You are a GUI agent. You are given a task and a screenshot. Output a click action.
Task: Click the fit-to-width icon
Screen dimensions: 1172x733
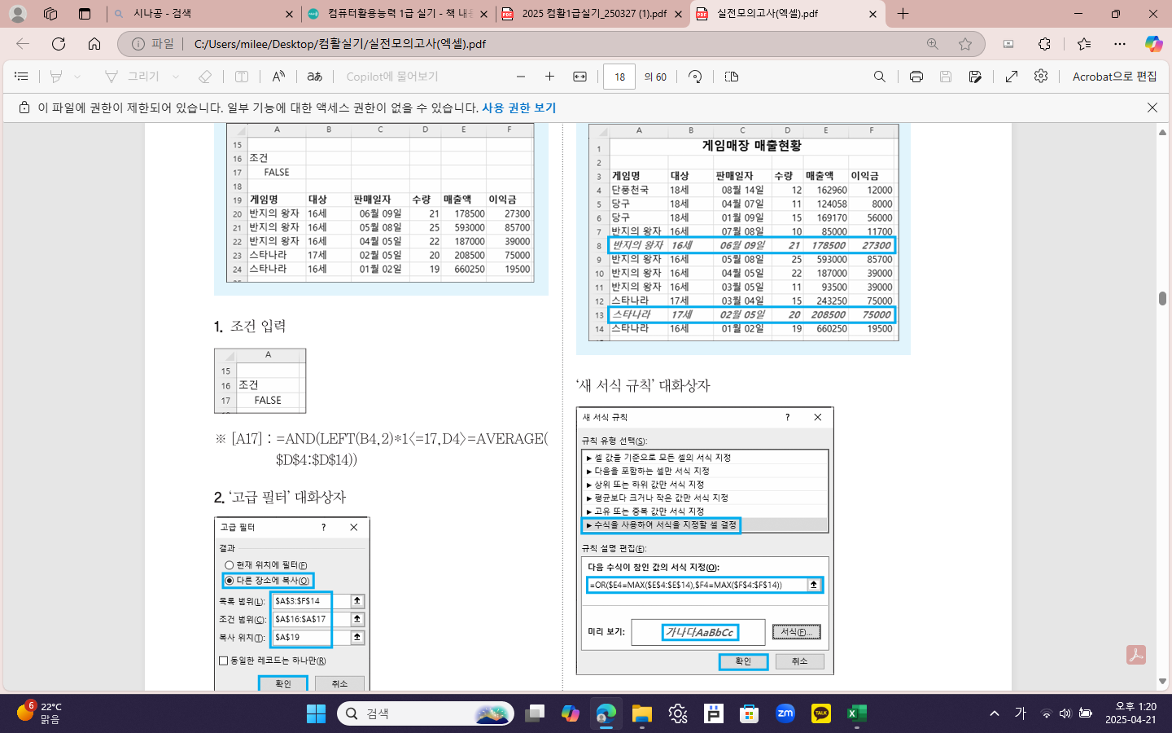click(x=579, y=77)
